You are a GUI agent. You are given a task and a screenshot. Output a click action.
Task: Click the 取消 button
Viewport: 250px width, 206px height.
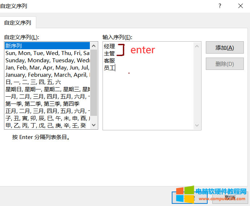(x=230, y=198)
